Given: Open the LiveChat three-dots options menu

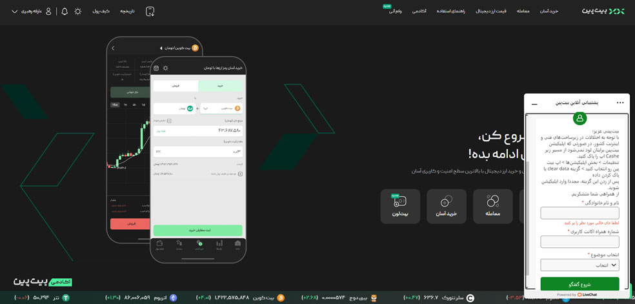Looking at the screenshot, I should [x=620, y=103].
